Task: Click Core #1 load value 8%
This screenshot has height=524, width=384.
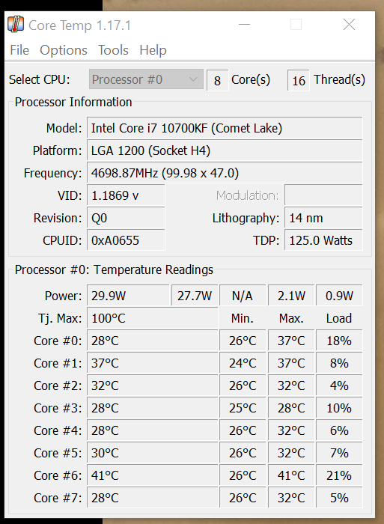Action: pos(339,363)
